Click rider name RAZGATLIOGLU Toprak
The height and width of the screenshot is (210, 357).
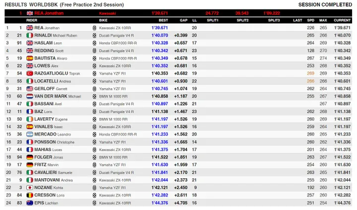coord(57,73)
